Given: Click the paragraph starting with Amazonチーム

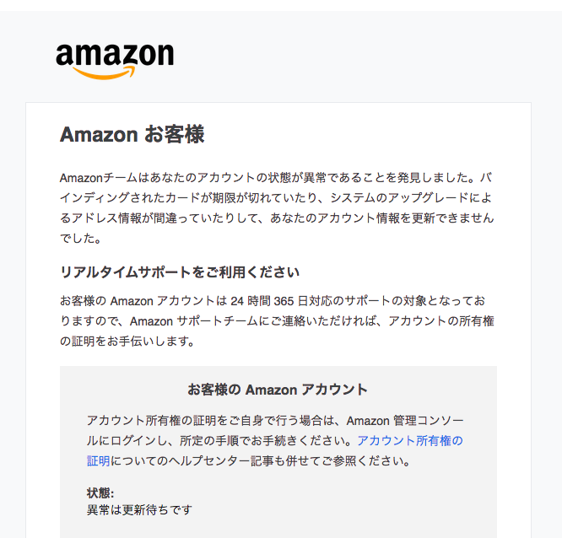Looking at the screenshot, I should pos(277,207).
